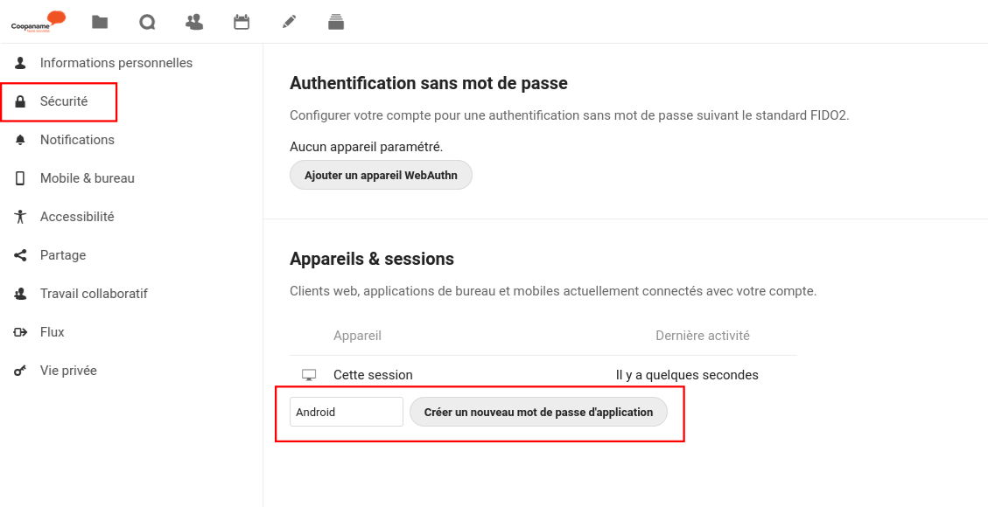Open the Talk chat icon
Screen dimensions: 988x507
(x=147, y=22)
